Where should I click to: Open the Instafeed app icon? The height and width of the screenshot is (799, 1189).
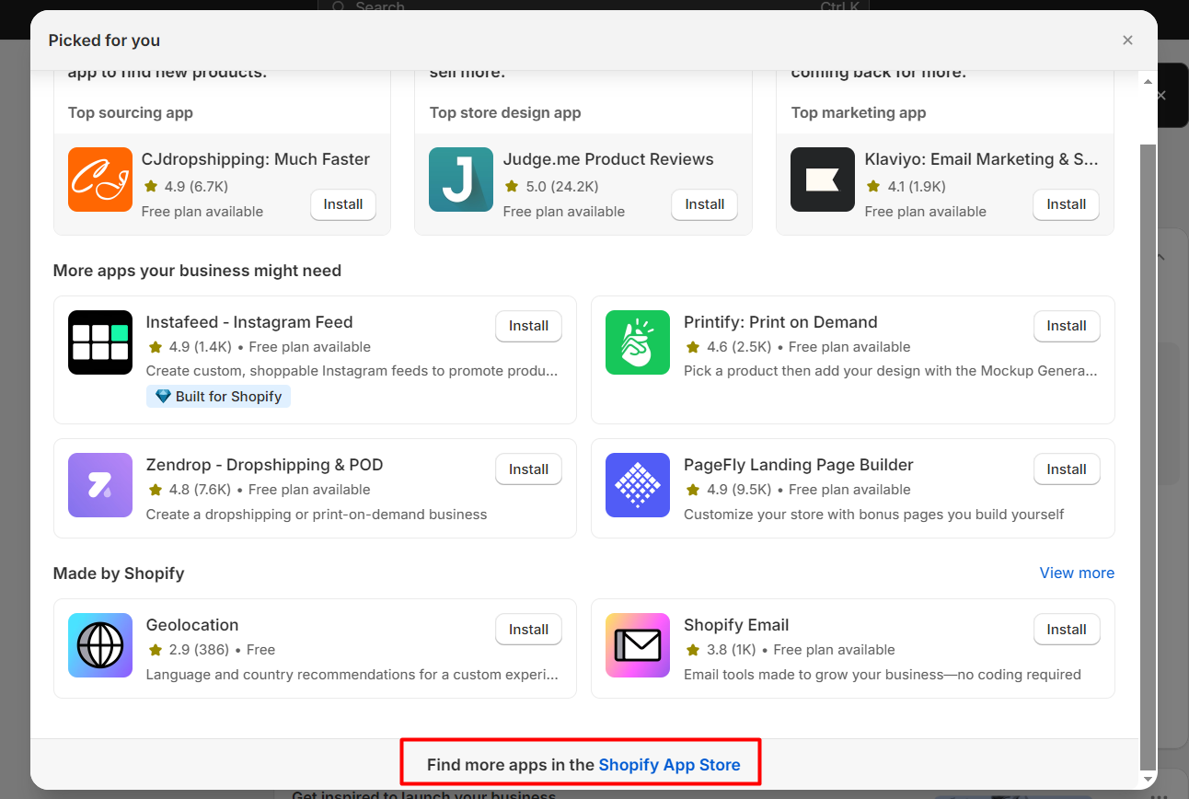[x=100, y=342]
